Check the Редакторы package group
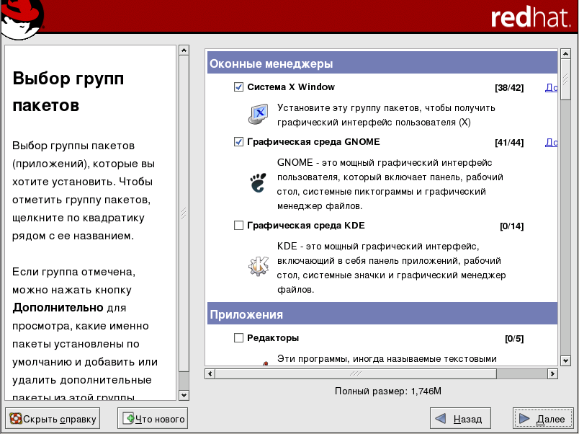The image size is (579, 434). (238, 337)
